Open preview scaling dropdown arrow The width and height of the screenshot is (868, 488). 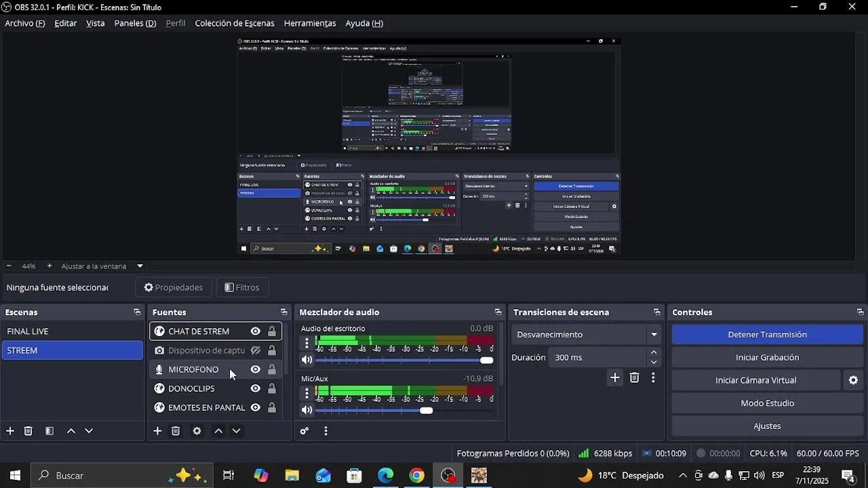click(x=140, y=266)
